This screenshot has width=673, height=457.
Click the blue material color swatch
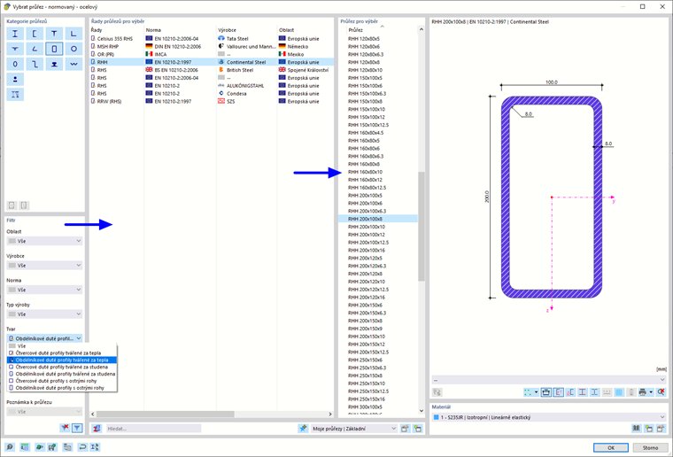pyautogui.click(x=436, y=417)
